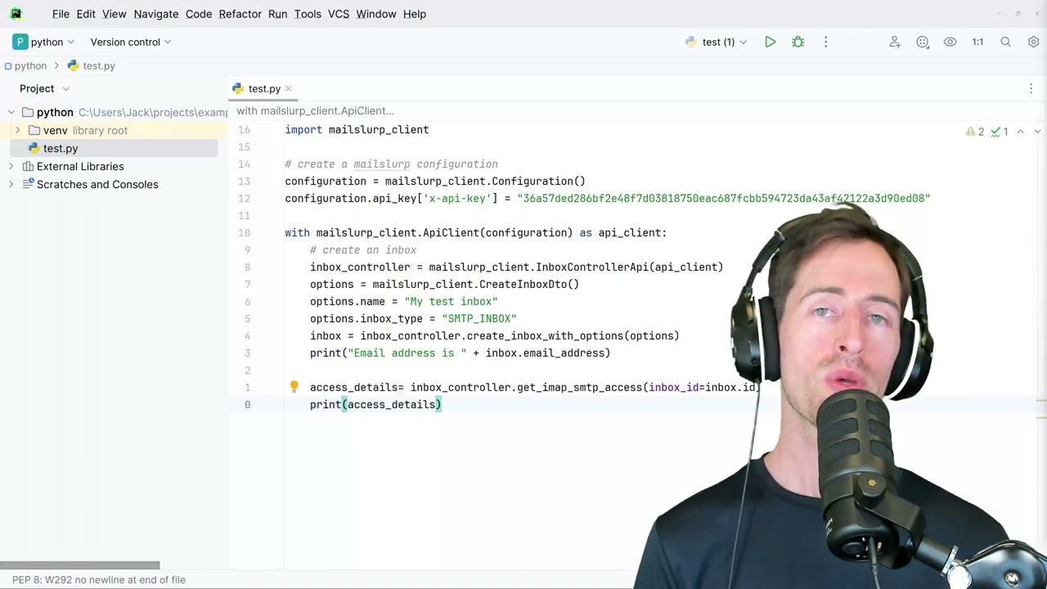
Task: Click the AI assistant face icon
Action: pos(923,42)
